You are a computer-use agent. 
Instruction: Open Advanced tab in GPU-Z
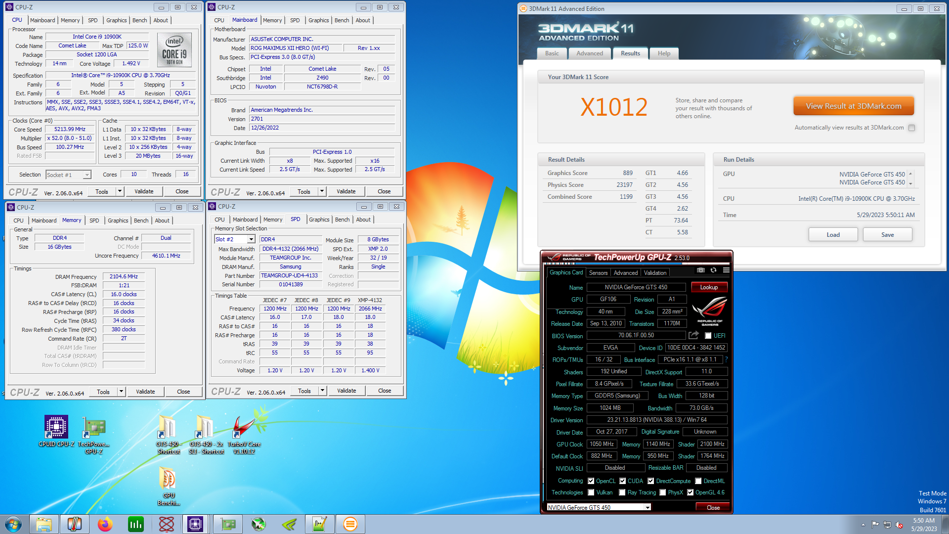pos(626,273)
